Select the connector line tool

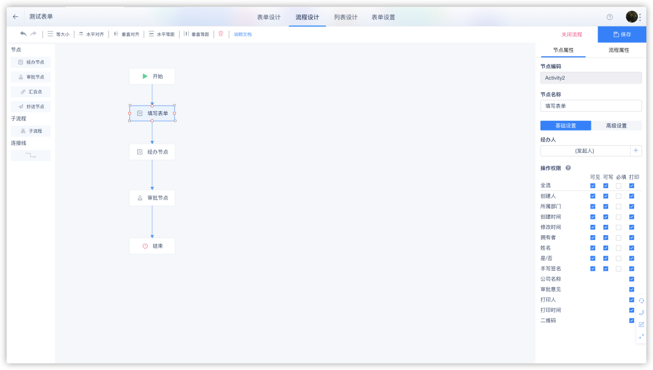(x=31, y=155)
